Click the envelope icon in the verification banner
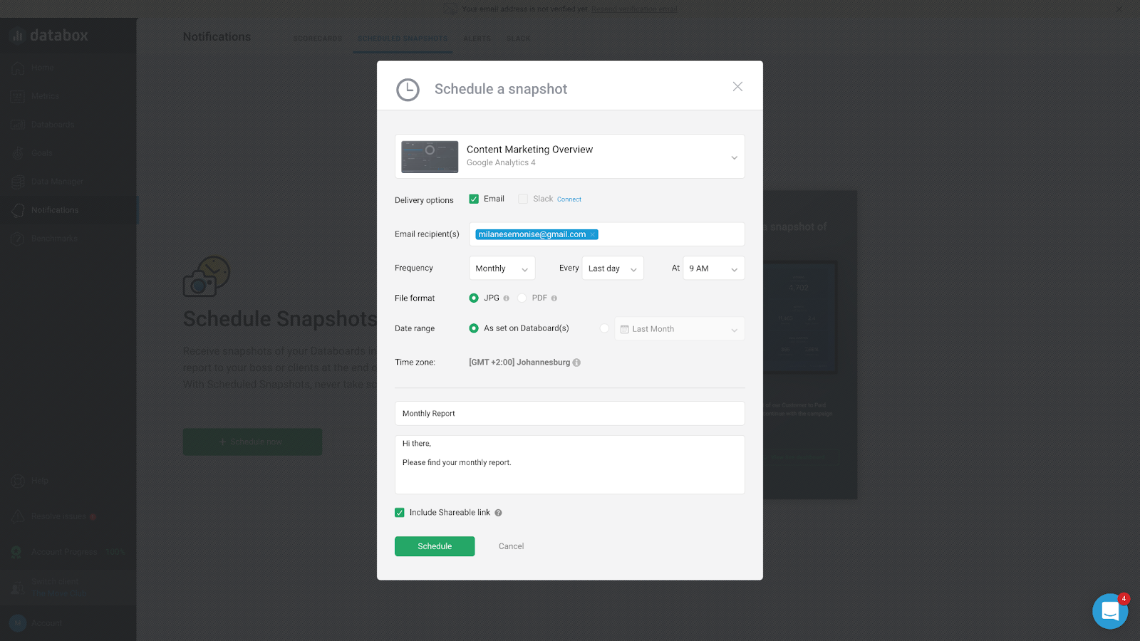This screenshot has width=1140, height=641. pos(450,9)
